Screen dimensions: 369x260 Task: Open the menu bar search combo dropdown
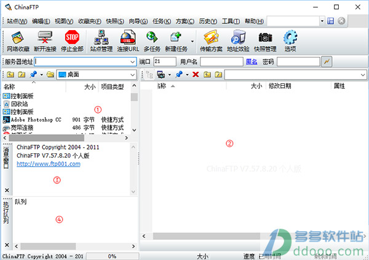(322, 21)
